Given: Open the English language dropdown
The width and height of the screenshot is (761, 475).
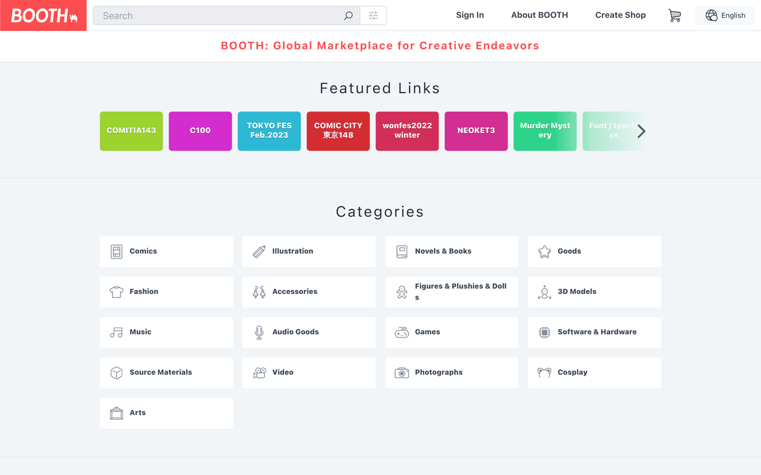Looking at the screenshot, I should click(x=725, y=15).
